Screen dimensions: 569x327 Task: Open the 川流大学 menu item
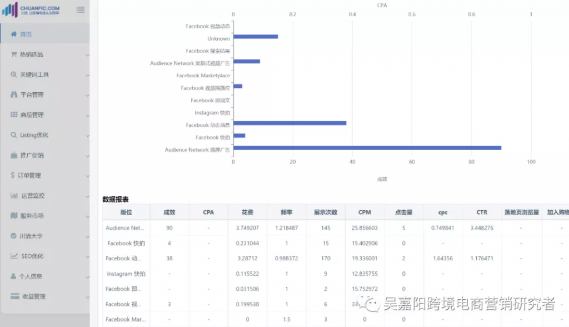coord(45,236)
